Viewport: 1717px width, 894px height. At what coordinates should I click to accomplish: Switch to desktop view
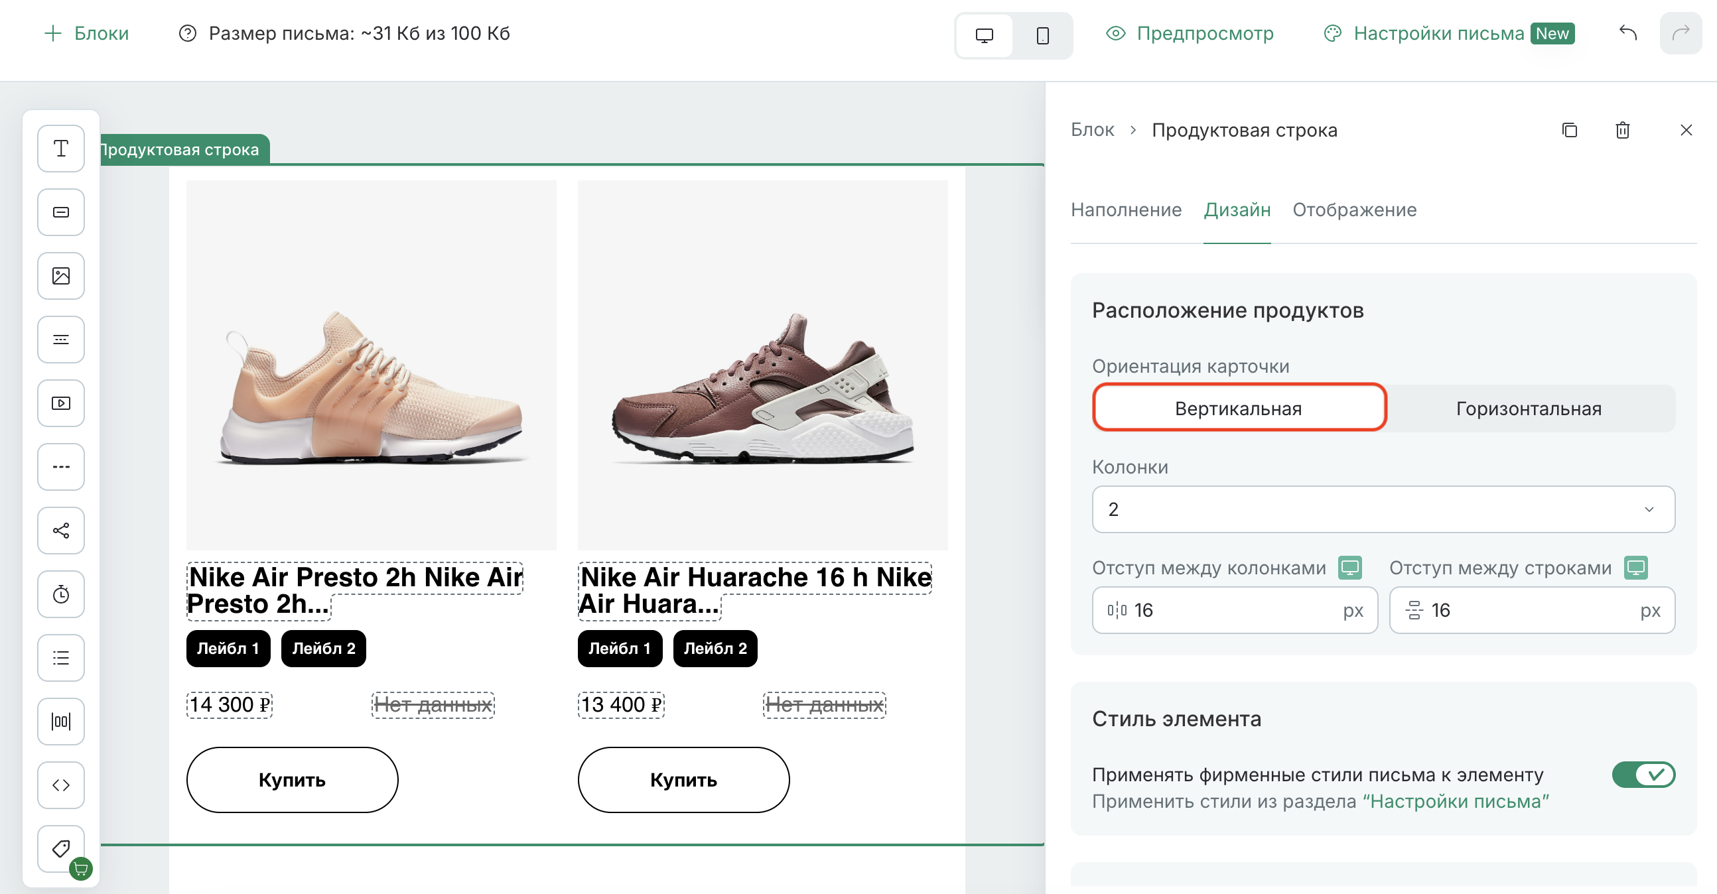coord(984,34)
